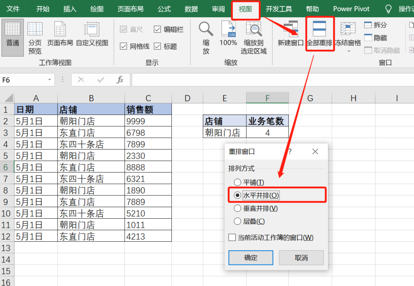Reset zoom with the 100% icon

pyautogui.click(x=228, y=29)
